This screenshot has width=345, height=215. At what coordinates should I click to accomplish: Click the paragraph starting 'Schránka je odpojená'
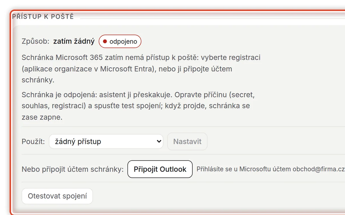click(x=138, y=106)
